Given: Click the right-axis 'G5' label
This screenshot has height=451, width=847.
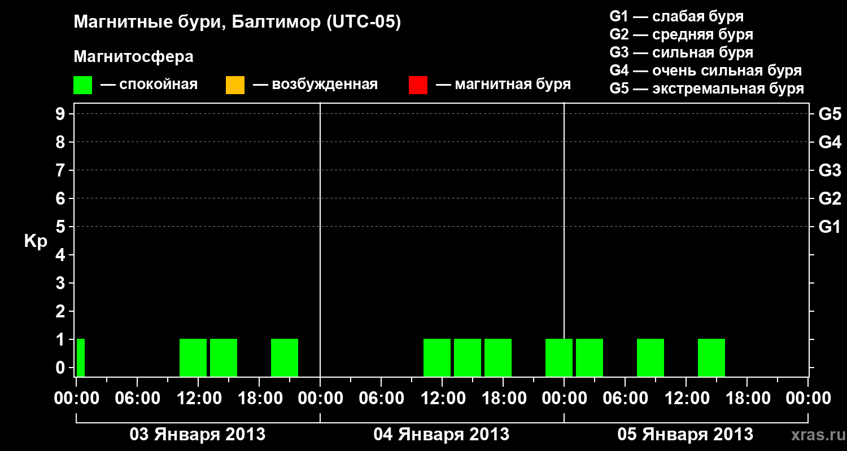Looking at the screenshot, I should pos(829,114).
